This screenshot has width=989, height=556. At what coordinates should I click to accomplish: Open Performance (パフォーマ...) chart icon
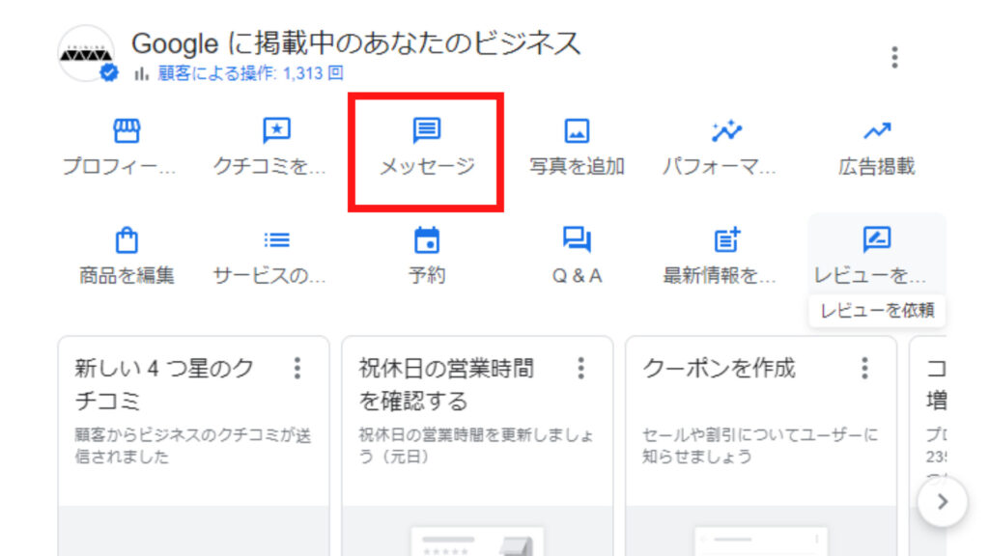(726, 130)
